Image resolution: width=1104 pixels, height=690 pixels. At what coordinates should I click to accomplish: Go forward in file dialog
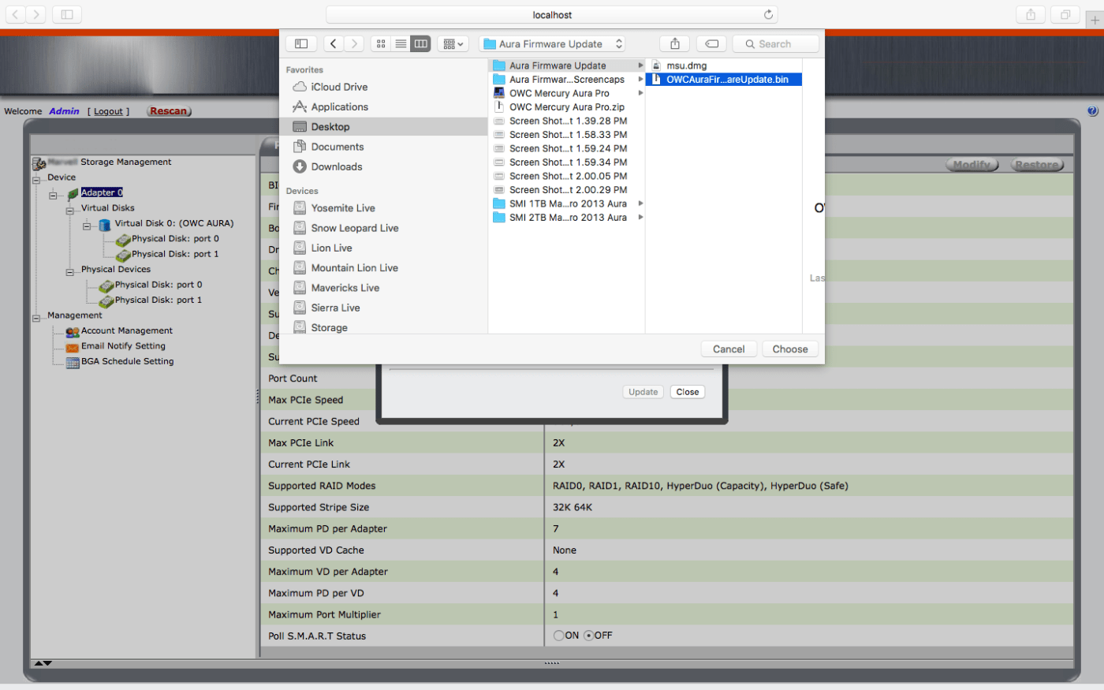pyautogui.click(x=354, y=44)
